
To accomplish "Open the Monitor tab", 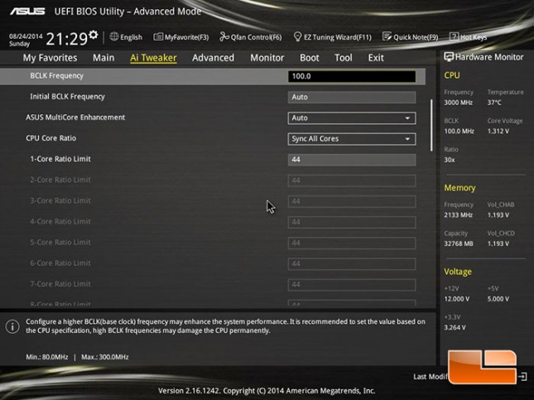I will pyautogui.click(x=267, y=58).
